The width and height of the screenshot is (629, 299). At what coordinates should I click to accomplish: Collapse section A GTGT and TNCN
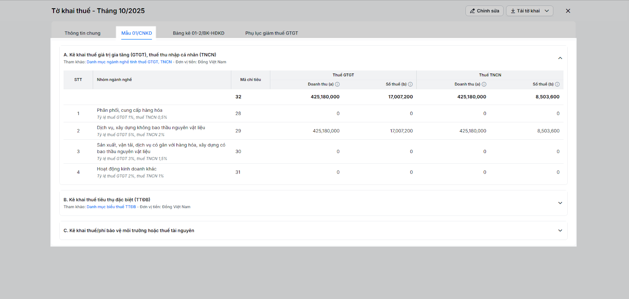pos(560,58)
